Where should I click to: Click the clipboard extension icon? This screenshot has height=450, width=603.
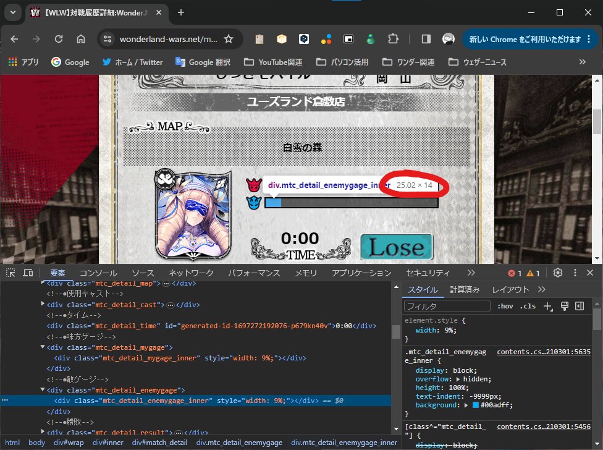[x=259, y=39]
